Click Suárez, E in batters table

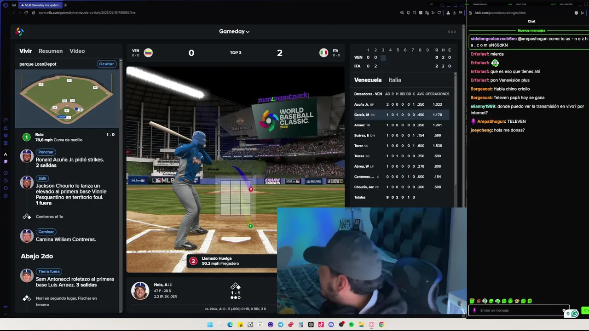click(x=361, y=136)
